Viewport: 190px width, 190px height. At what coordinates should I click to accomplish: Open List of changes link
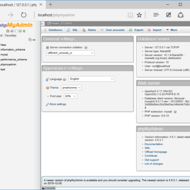coord(154,164)
